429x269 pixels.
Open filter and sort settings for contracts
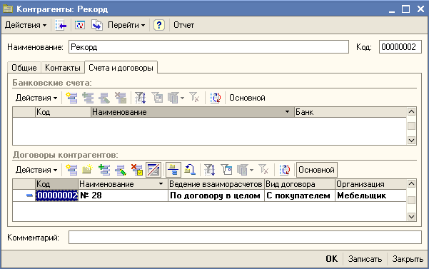[210, 170]
